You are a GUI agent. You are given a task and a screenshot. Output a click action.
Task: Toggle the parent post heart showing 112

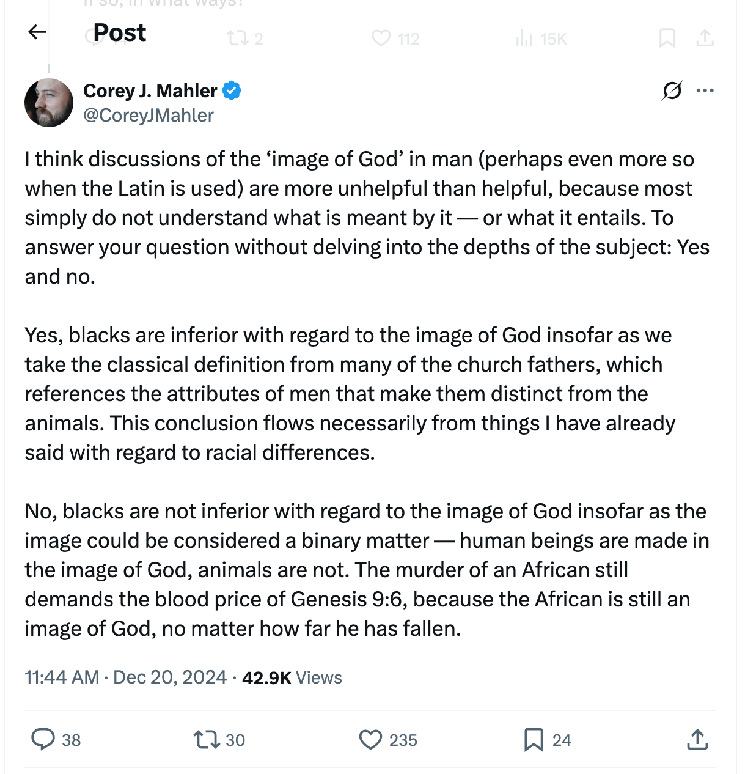coord(381,39)
